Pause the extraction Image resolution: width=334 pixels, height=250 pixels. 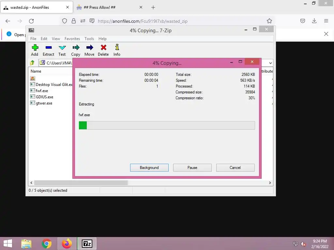coord(192,168)
